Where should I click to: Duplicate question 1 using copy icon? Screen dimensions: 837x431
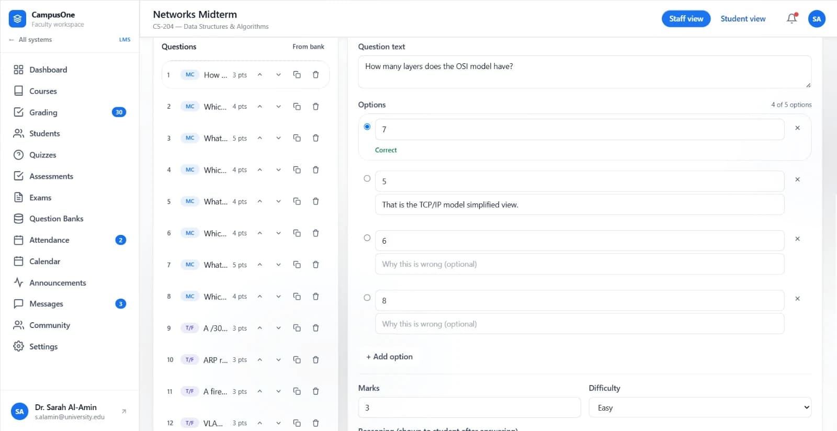(x=297, y=75)
